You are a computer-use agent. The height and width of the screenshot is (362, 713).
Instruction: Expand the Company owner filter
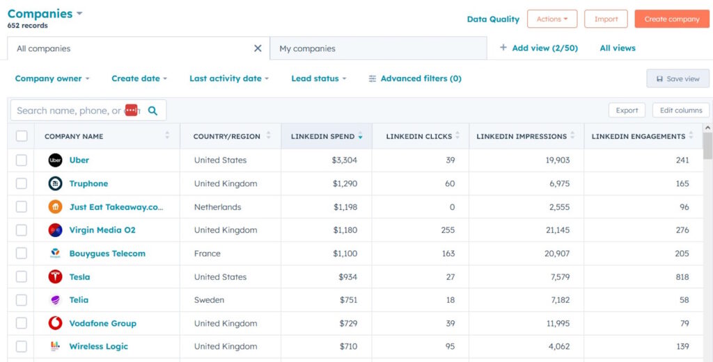point(52,79)
